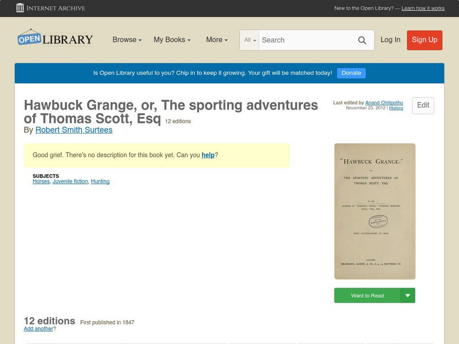459x344 pixels.
Task: Click the Open Library logo
Action: coord(55,39)
